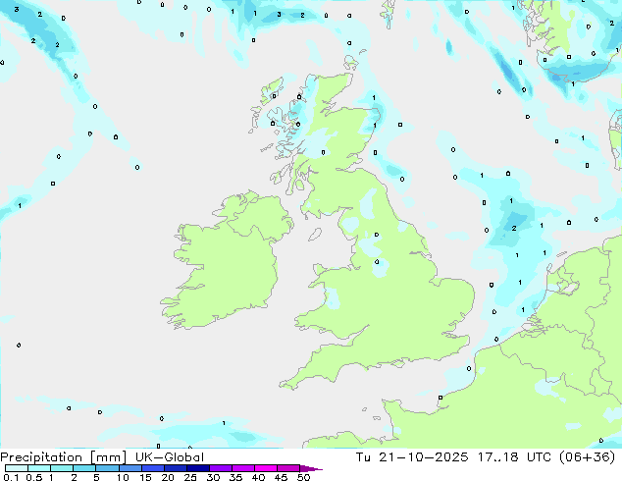Click the 0.1–0.5 mm legend color swatch
Image resolution: width=622 pixels, height=481 pixels.
point(17,468)
